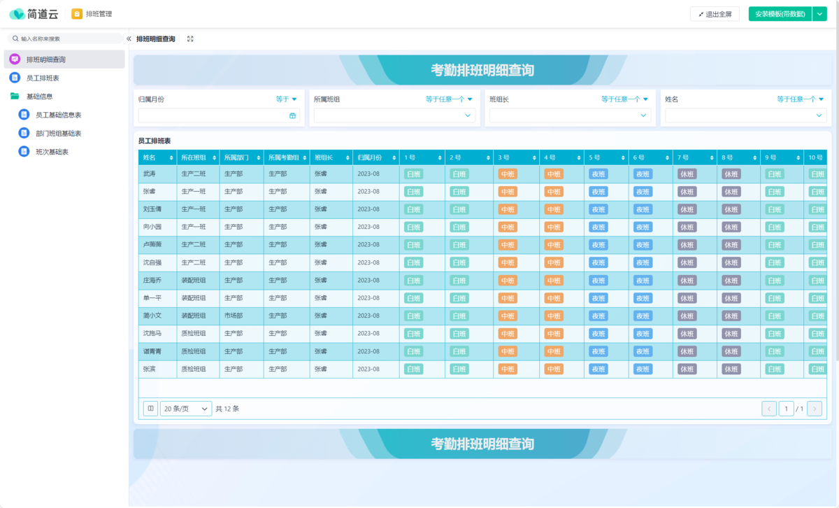Open the column display settings icon
This screenshot has height=508, width=839.
(x=150, y=408)
